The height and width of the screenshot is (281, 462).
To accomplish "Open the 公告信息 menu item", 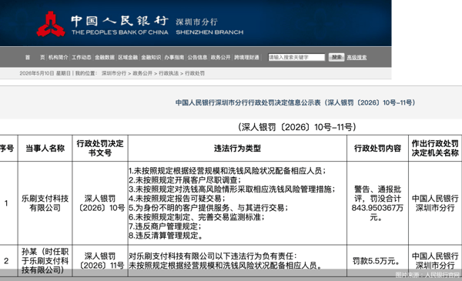I will point(197,57).
